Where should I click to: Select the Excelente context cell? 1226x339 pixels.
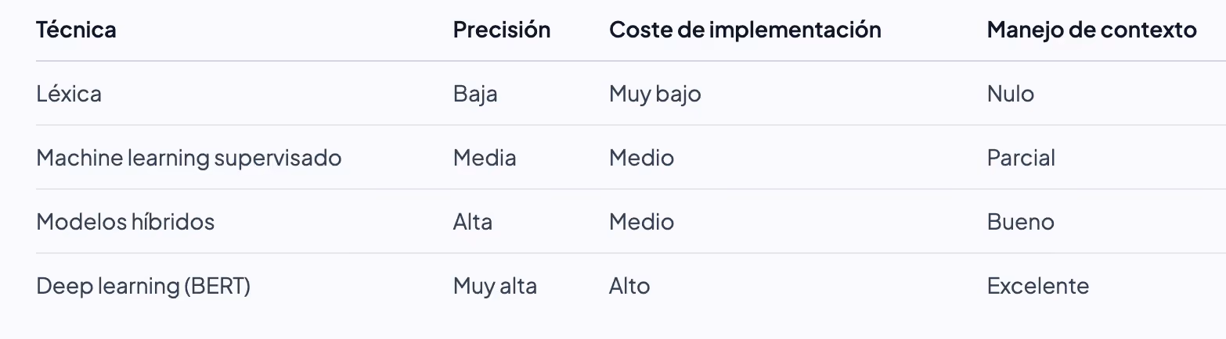click(1037, 286)
